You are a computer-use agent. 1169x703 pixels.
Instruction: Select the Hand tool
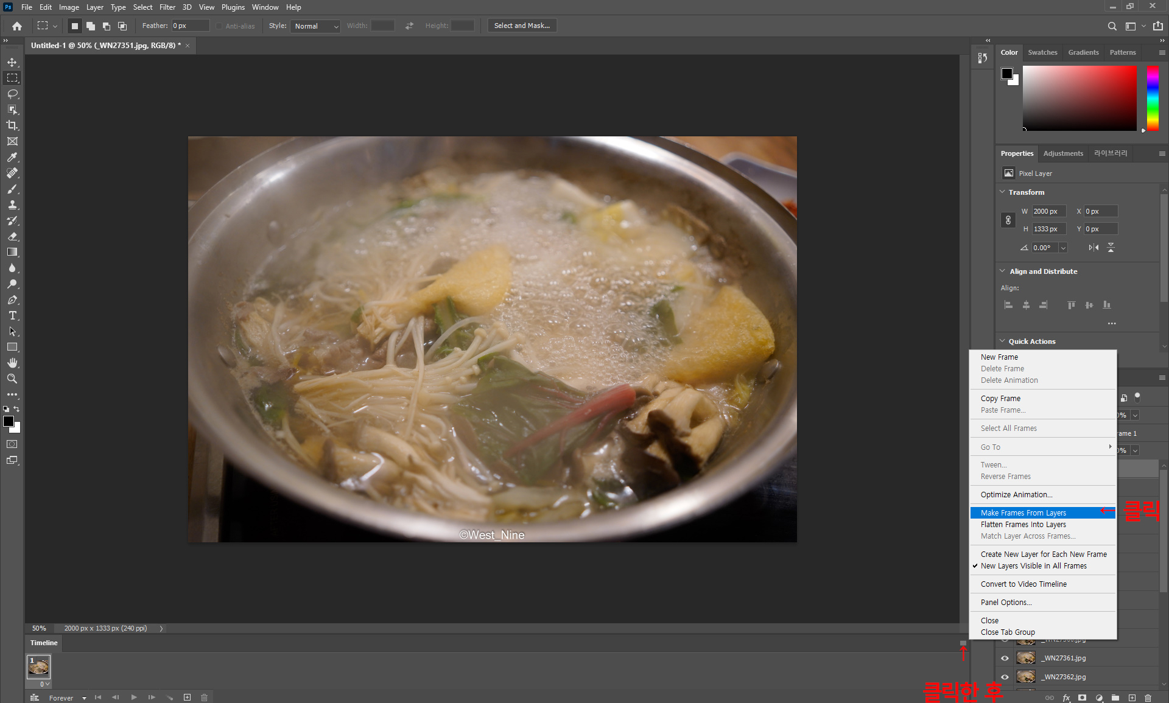pyautogui.click(x=12, y=363)
